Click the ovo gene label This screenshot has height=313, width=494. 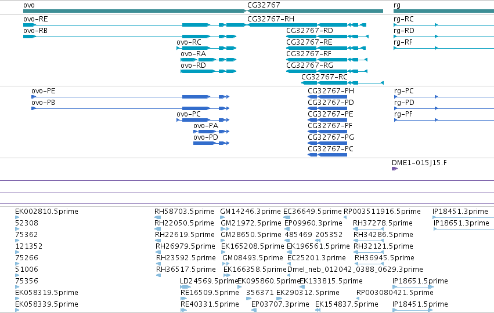pyautogui.click(x=29, y=5)
